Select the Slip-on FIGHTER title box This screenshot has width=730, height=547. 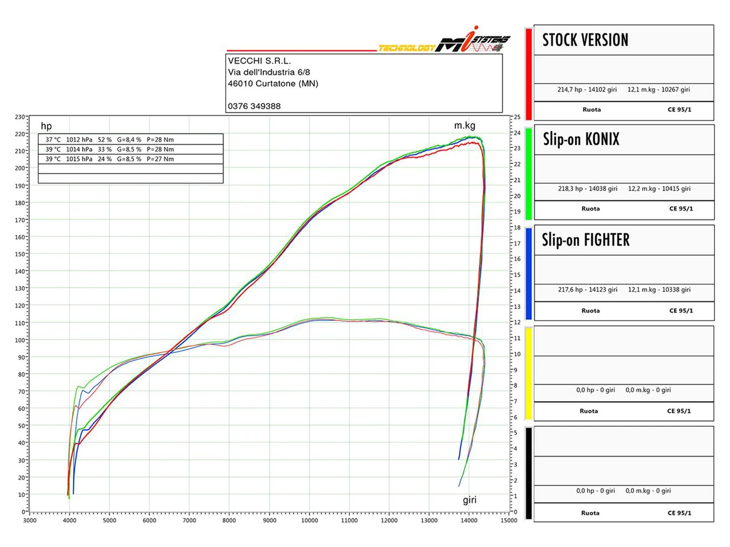[623, 240]
